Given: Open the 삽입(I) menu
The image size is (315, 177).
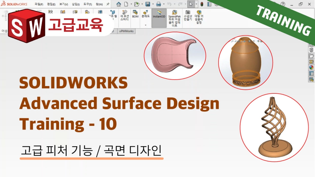Looking at the screenshot, I should tap(76, 4).
